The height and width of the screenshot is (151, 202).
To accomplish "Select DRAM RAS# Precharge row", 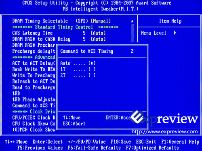I will click(34, 45).
